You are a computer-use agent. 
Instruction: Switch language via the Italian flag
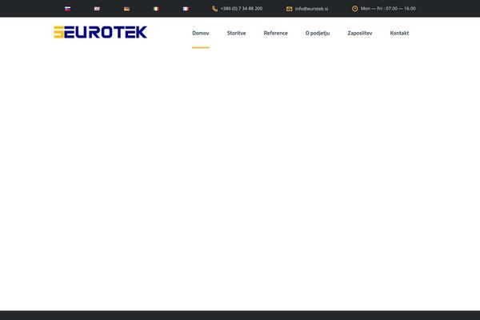point(156,9)
